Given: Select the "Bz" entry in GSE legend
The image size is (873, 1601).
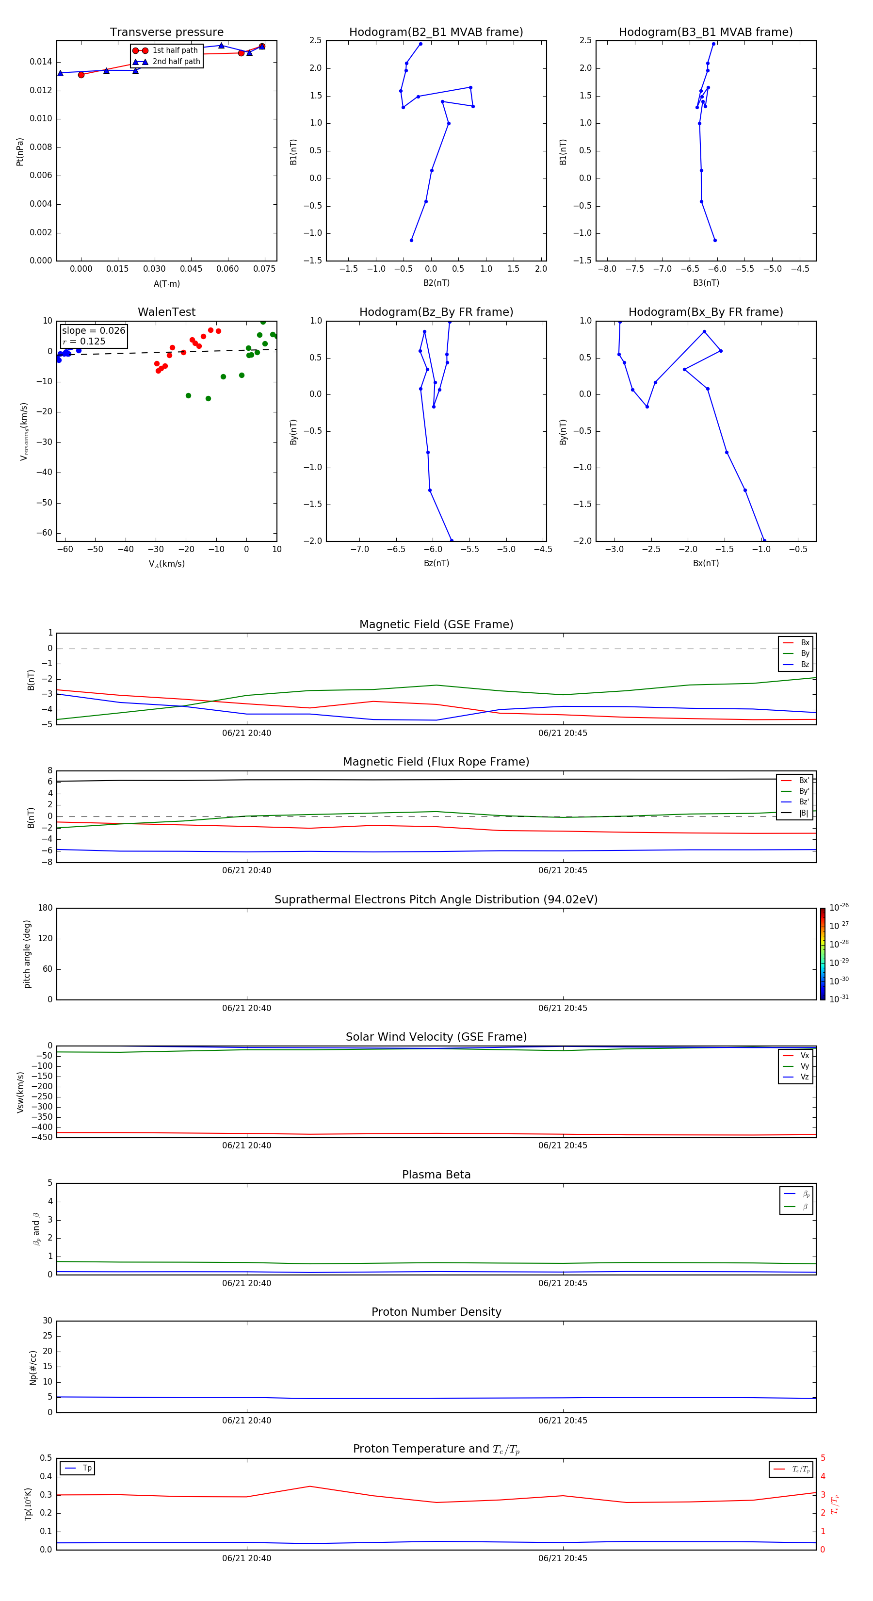Looking at the screenshot, I should 796,664.
